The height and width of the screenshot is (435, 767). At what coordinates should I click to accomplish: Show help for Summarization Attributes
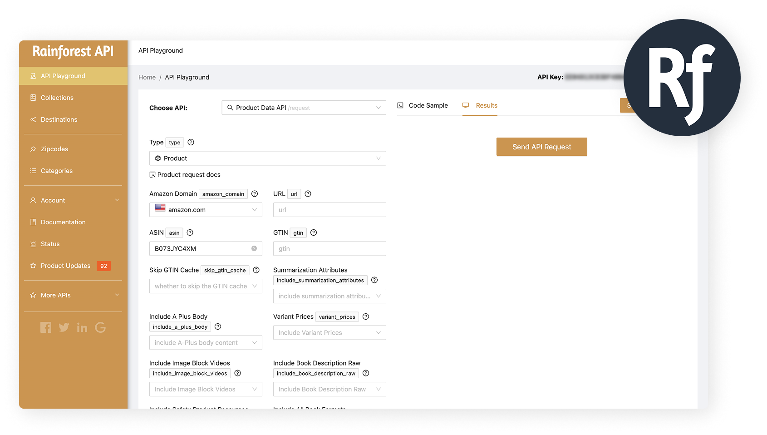pos(374,280)
